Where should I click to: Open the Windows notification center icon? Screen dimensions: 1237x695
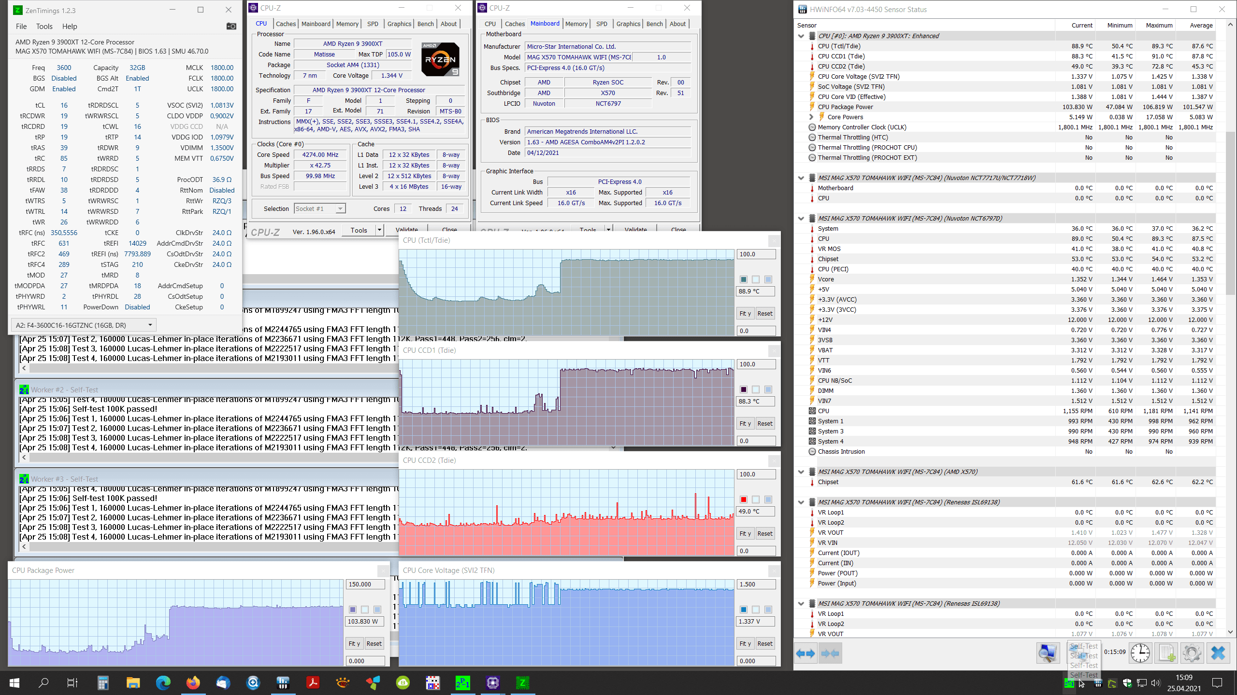pyautogui.click(x=1218, y=682)
